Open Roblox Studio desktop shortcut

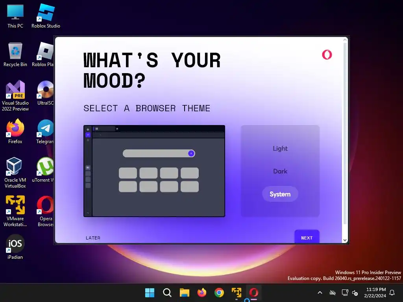[x=46, y=17]
